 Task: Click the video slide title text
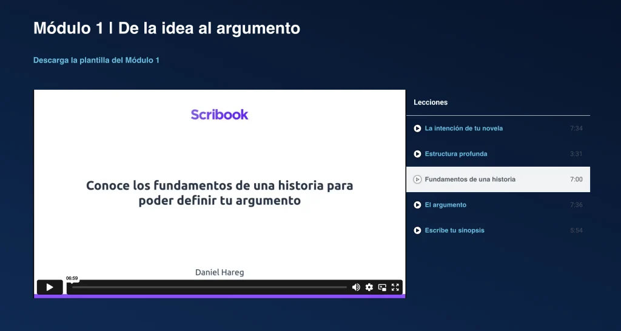tap(219, 193)
